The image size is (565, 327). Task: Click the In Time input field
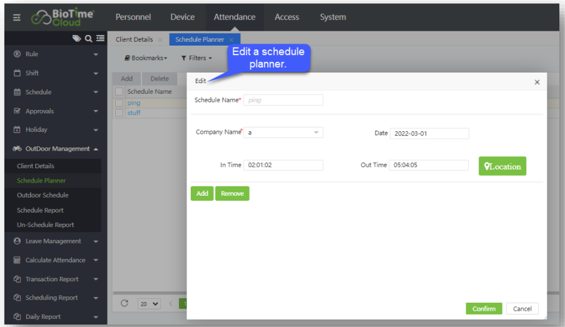point(283,165)
